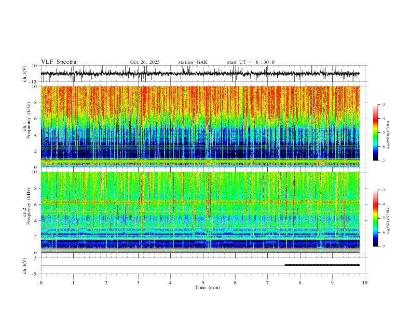Viewport: 411px width, 317px height.
Task: Click the time axis tick label "3"
Action: click(138, 283)
